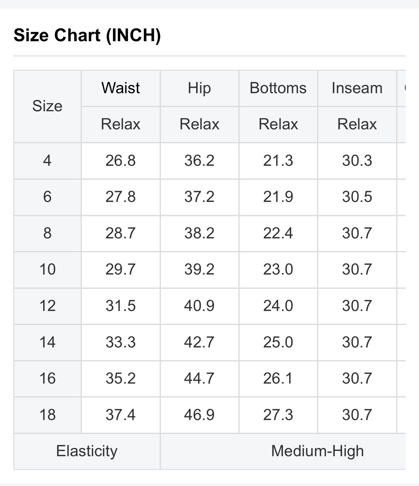Select the Medium-High elasticity value
The width and height of the screenshot is (419, 486).
point(317,451)
